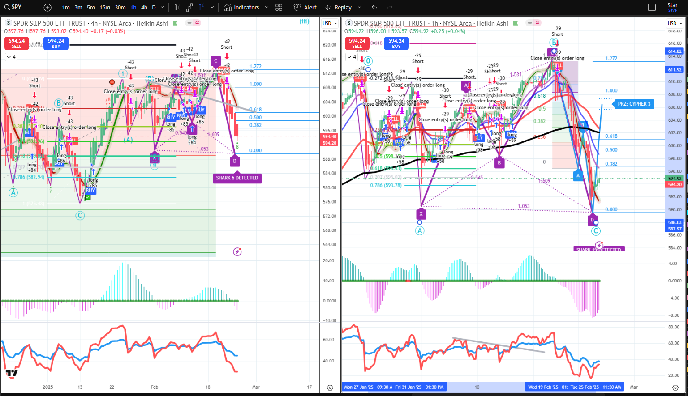Viewport: 688px width, 396px height.
Task: Click the purple lightning events icon on 4h chart
Action: click(237, 251)
